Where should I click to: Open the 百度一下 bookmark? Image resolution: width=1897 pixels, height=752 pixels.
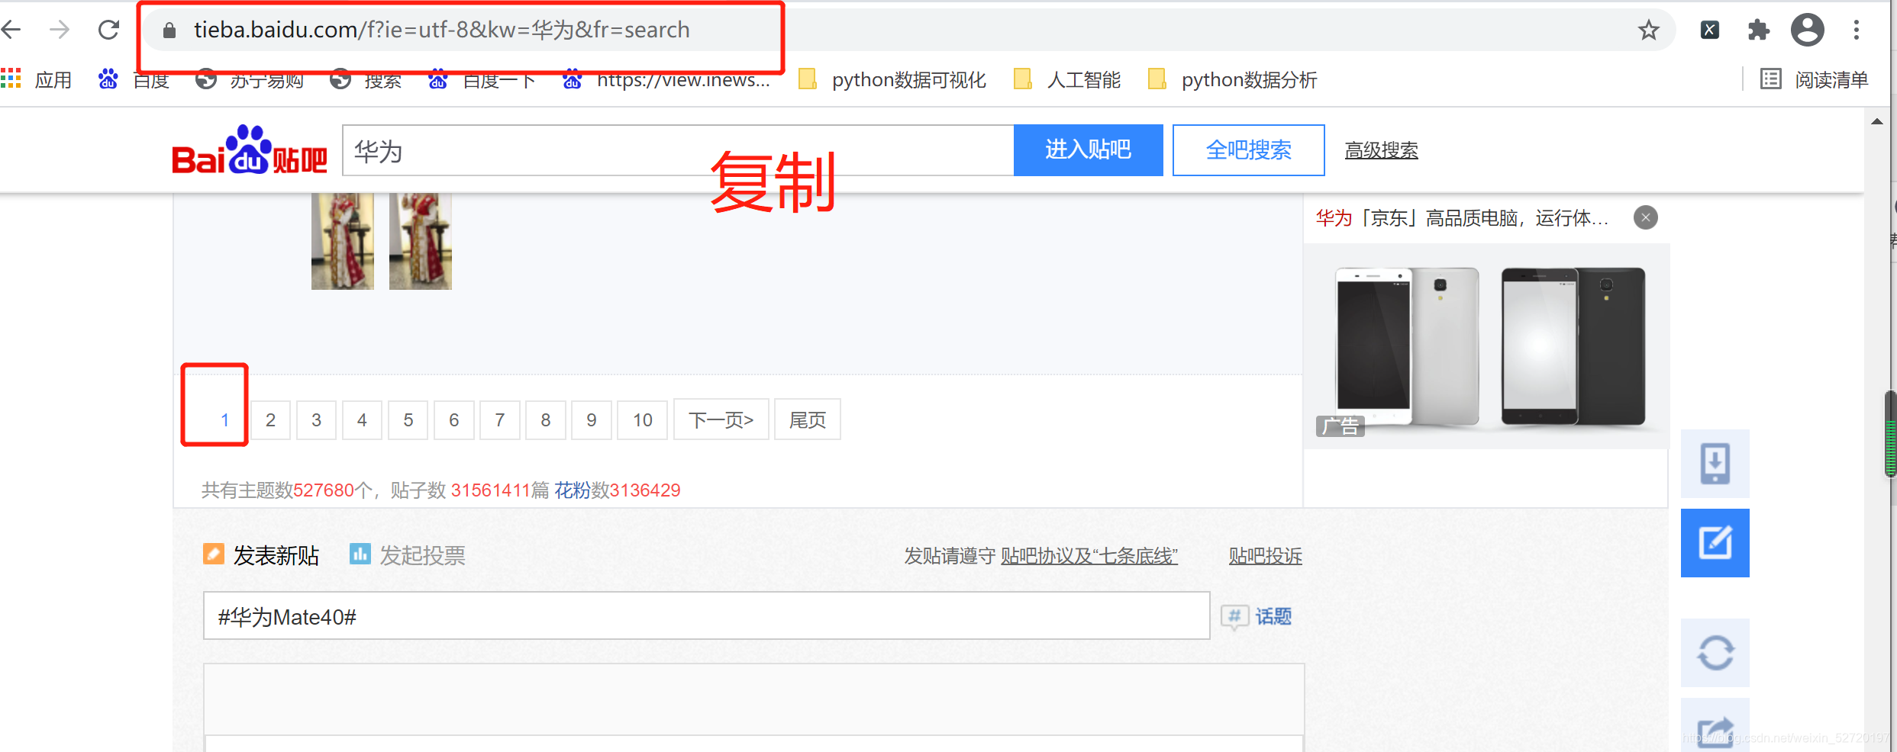coord(482,79)
